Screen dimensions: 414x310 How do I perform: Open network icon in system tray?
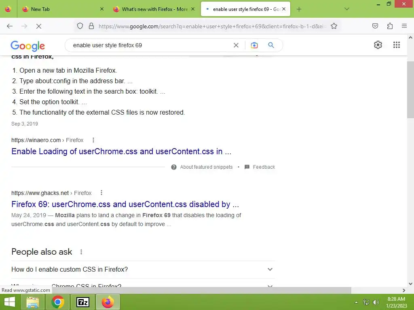[x=366, y=302]
